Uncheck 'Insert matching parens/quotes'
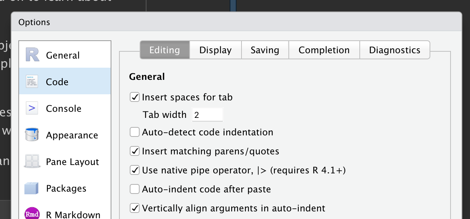 [135, 151]
